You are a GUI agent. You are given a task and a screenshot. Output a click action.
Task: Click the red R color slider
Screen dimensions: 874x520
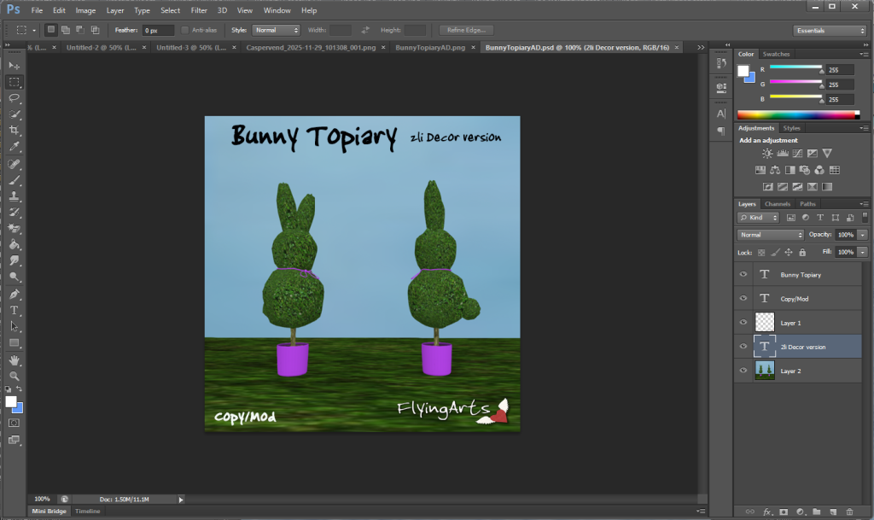tap(795, 67)
